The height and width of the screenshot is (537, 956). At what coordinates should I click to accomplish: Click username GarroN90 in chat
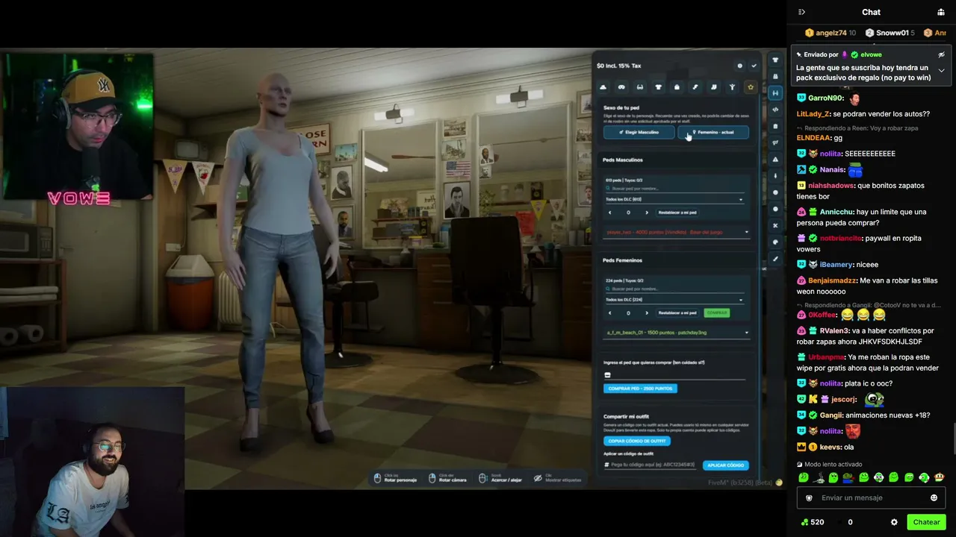click(826, 98)
